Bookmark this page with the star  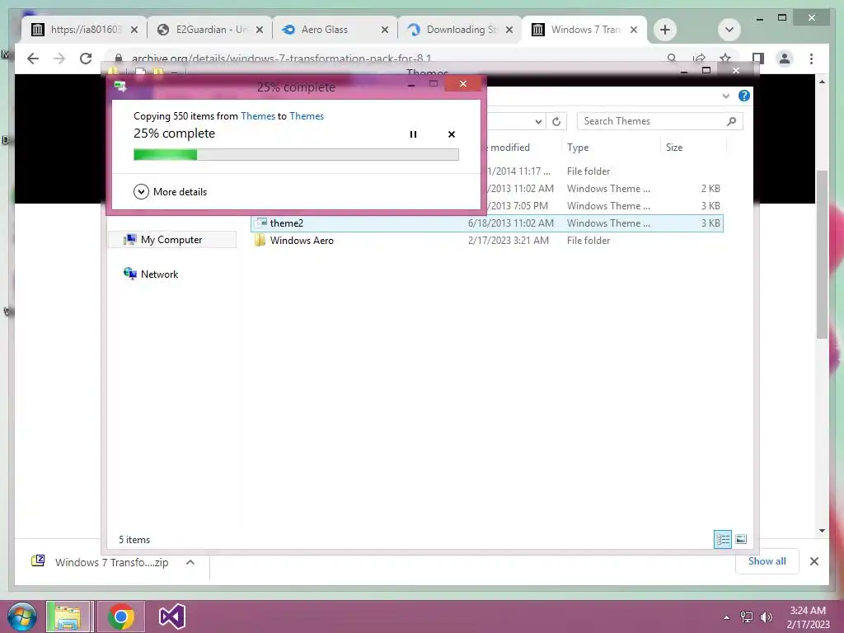click(x=725, y=58)
